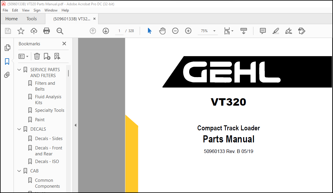Click the scrolling mode keyboard icon
The width and height of the screenshot is (333, 193).
[x=244, y=31]
